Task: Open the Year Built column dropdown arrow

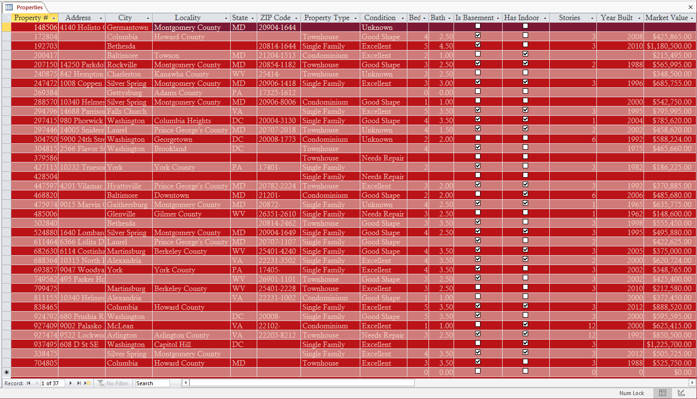Action: [x=639, y=18]
